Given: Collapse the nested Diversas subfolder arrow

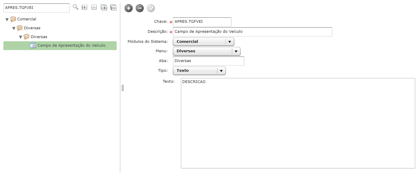Looking at the screenshot, I should point(21,37).
